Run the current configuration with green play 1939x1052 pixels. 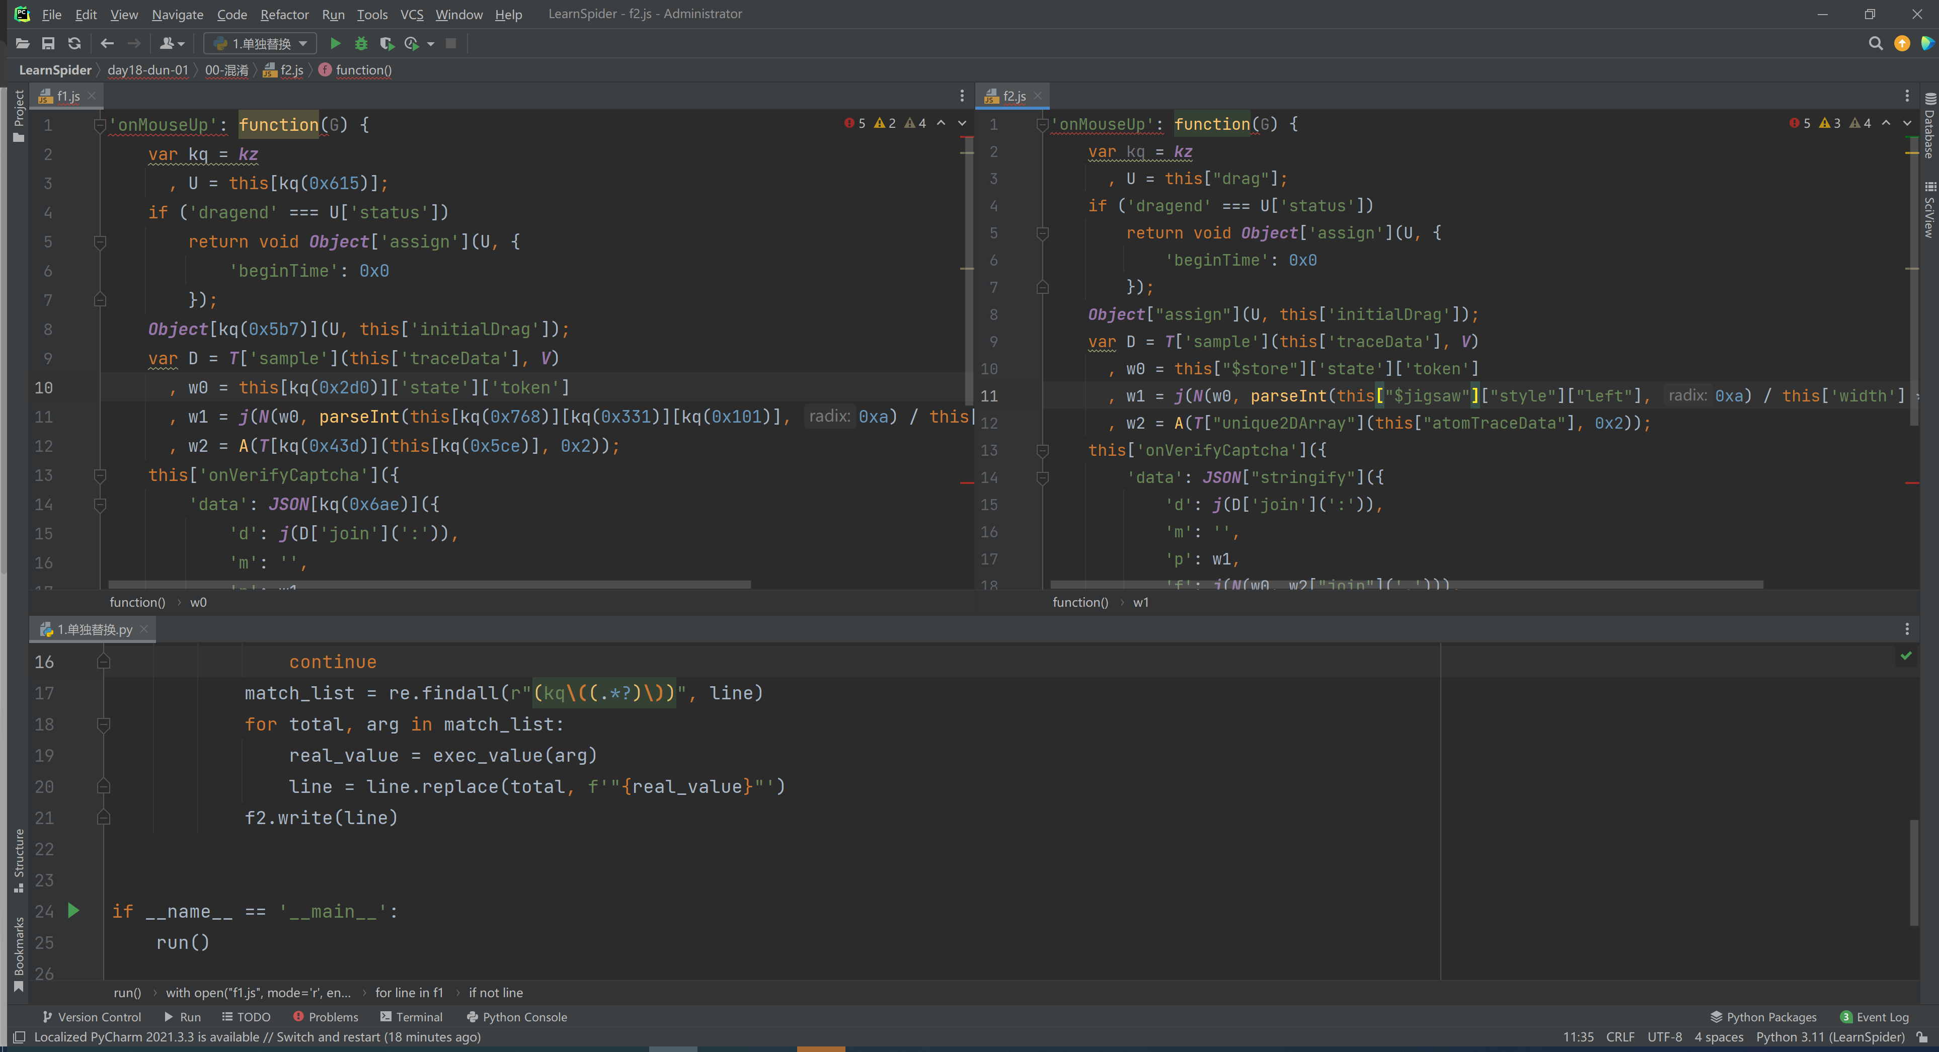tap(336, 44)
